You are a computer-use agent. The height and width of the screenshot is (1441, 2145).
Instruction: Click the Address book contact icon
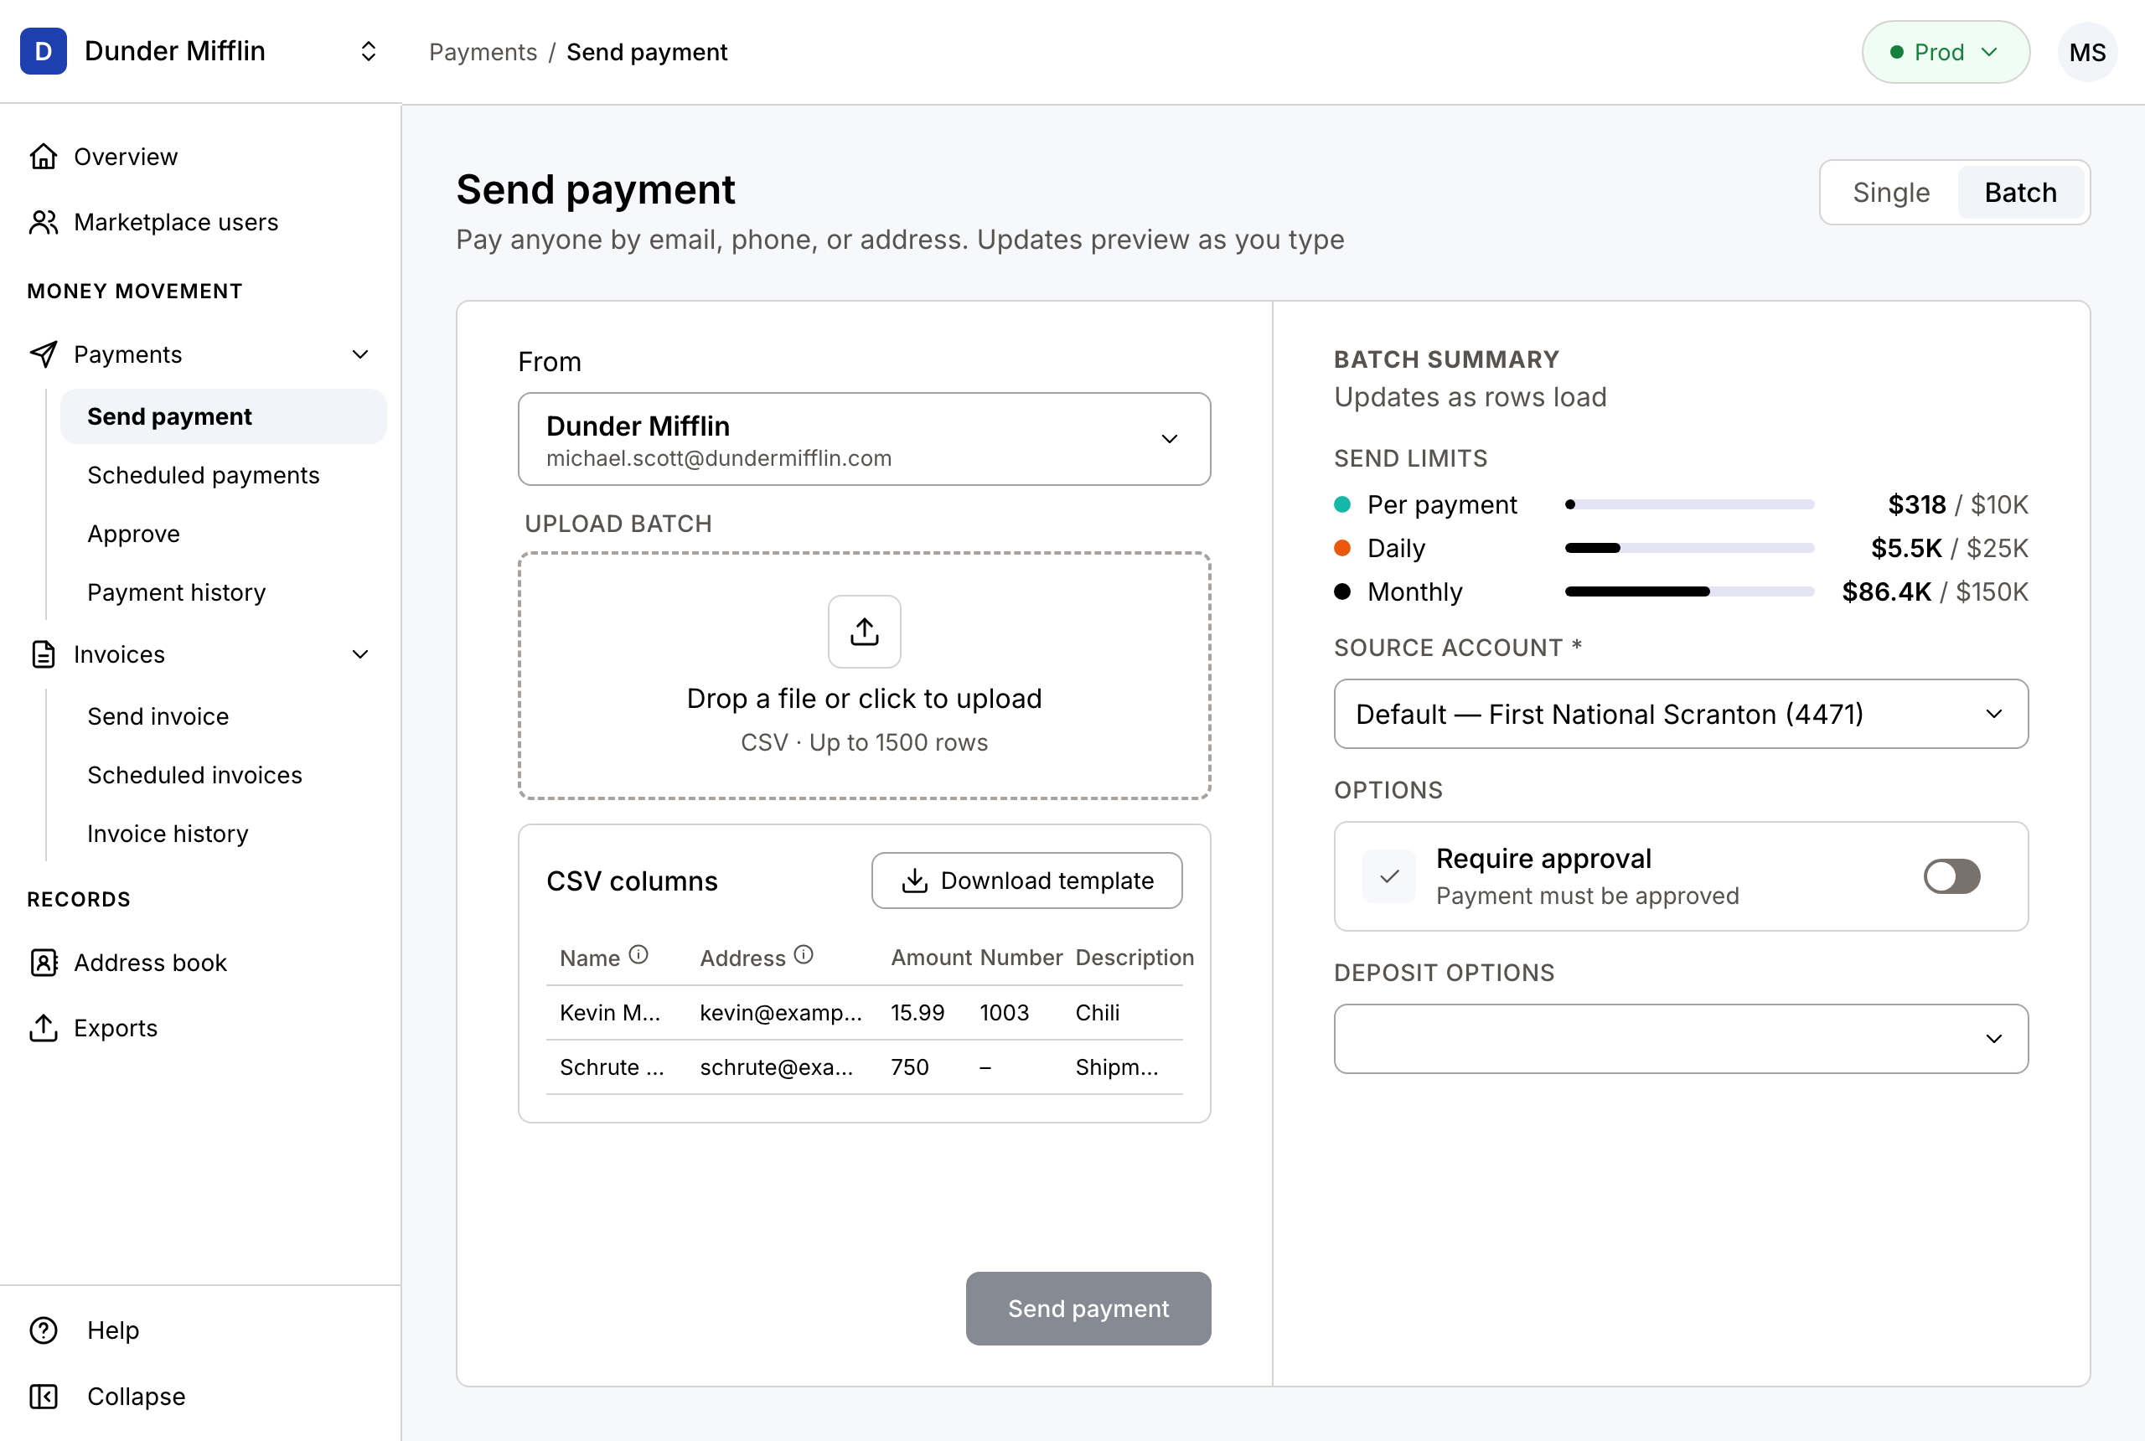click(44, 962)
